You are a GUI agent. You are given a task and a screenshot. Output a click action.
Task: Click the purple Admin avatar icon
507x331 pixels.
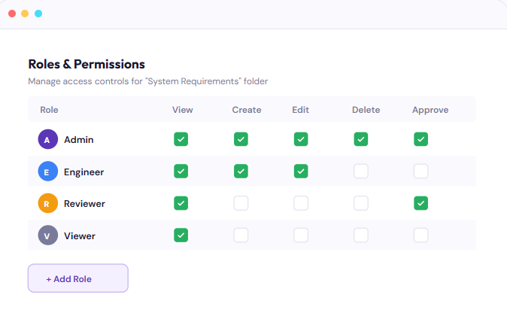[47, 139]
